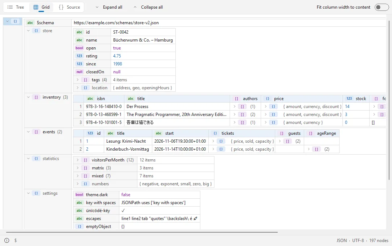Click the null type icon for closedOn
This screenshot has height=246, width=392.
[80, 72]
